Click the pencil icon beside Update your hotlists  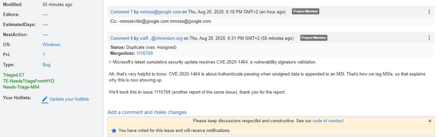tap(45, 99)
